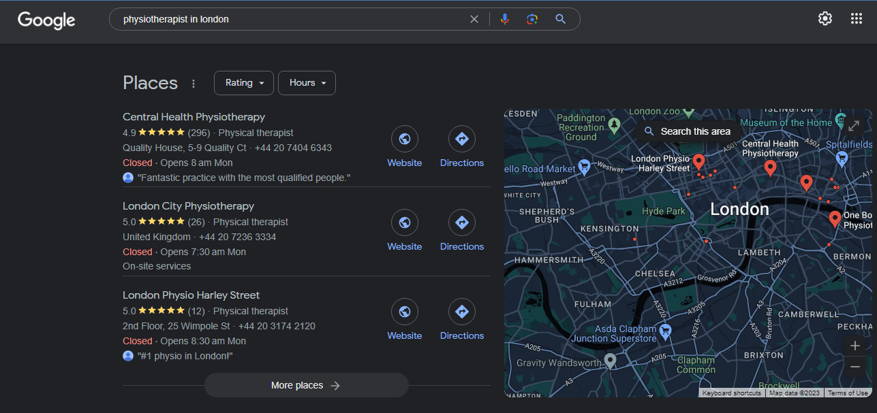The image size is (877, 413).
Task: Expand the map to fullscreen
Action: coord(854,126)
